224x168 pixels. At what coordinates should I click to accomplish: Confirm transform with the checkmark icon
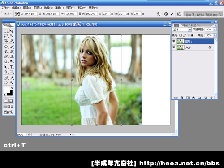172,14
